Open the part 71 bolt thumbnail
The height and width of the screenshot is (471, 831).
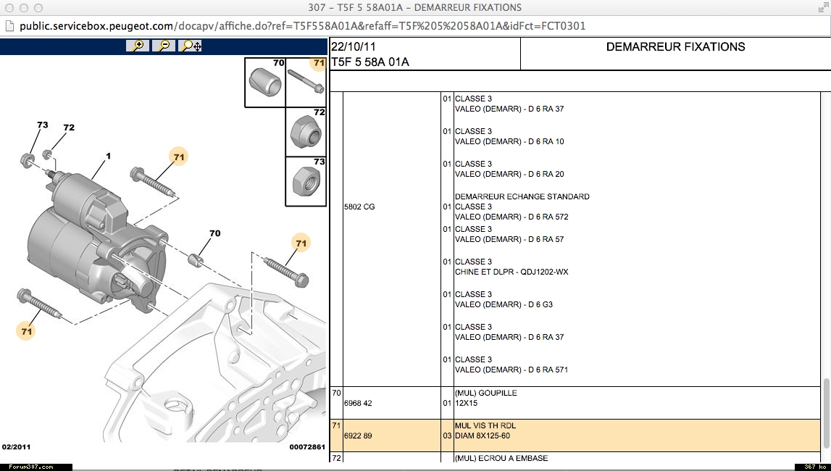click(x=307, y=82)
